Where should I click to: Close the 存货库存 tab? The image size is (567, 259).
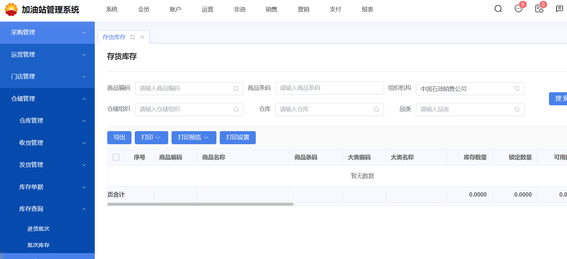pos(142,37)
